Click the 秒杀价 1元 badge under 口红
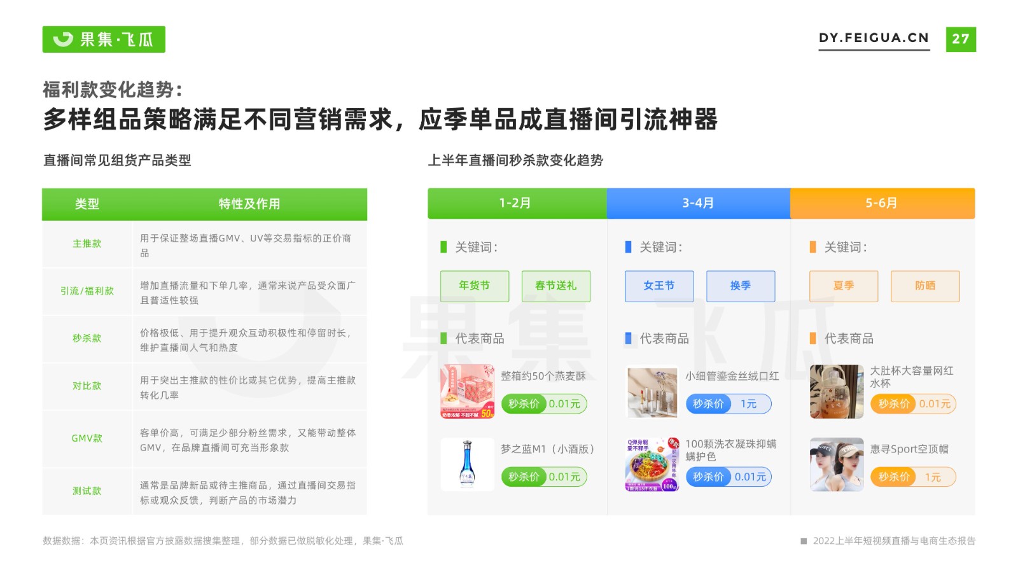The image size is (1018, 572). coord(729,404)
